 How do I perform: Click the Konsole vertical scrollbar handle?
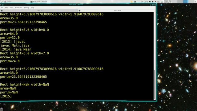point(155,84)
